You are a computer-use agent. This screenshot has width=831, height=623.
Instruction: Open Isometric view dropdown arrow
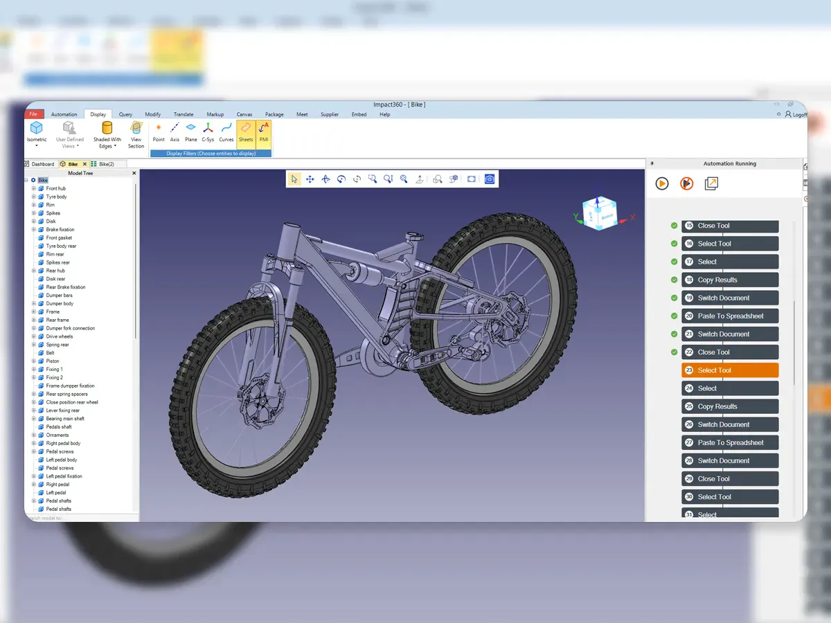[x=36, y=145]
